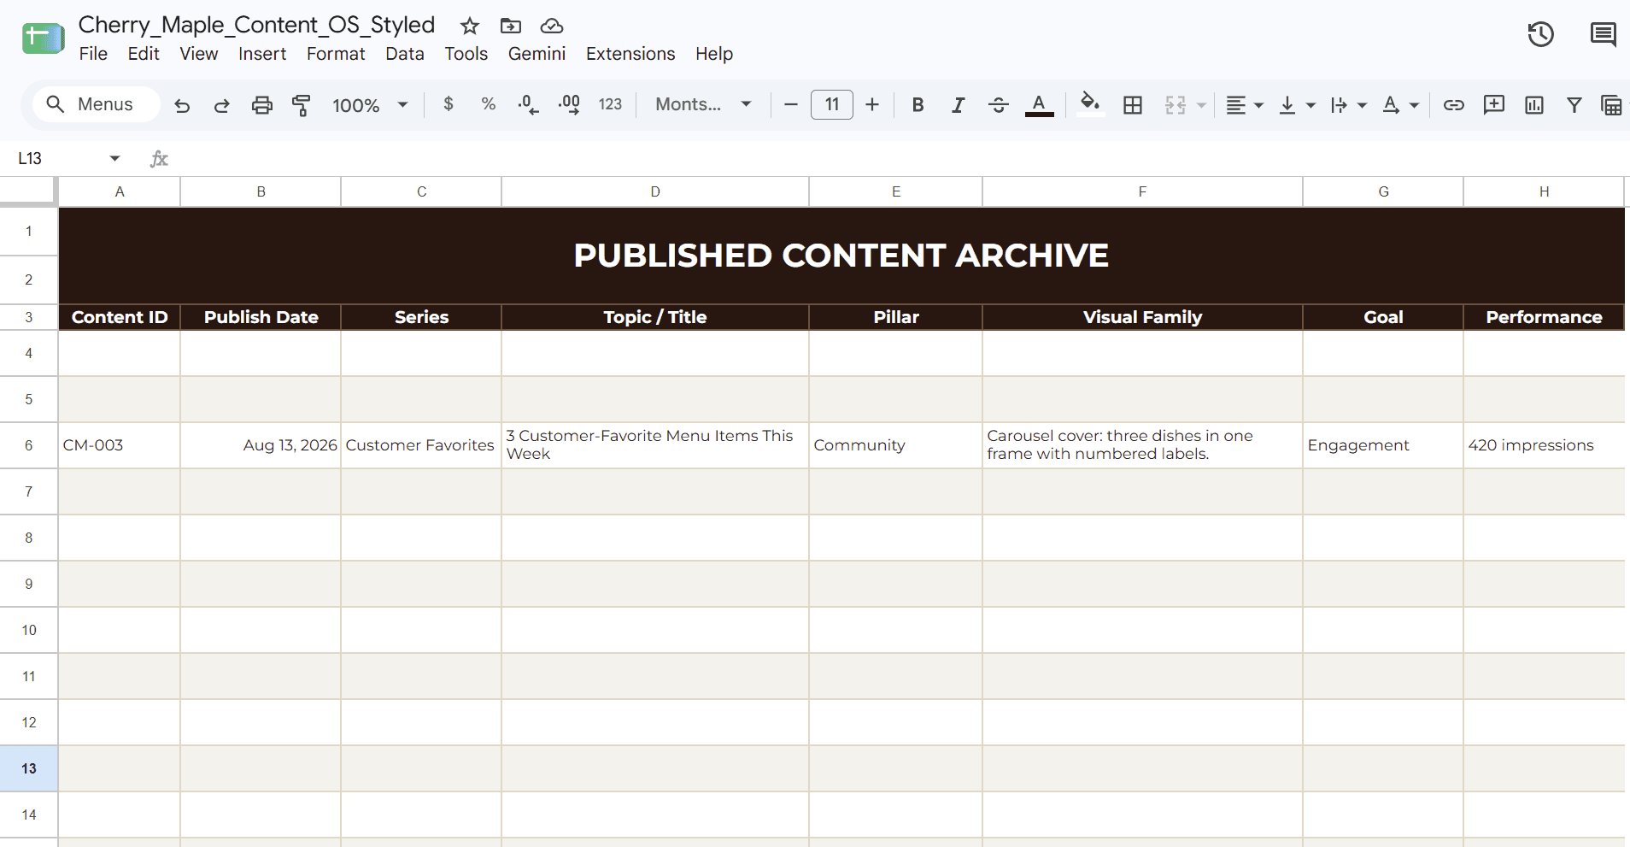Expand the name box dropdown arrow
Image resolution: width=1630 pixels, height=847 pixels.
[114, 158]
